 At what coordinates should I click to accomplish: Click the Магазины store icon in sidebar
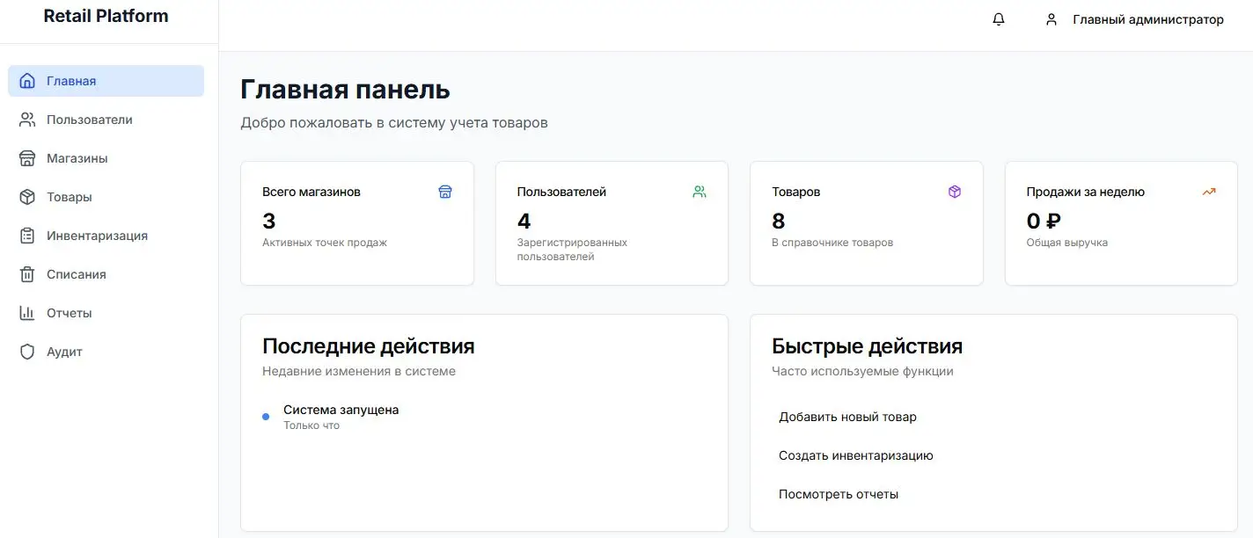click(26, 158)
